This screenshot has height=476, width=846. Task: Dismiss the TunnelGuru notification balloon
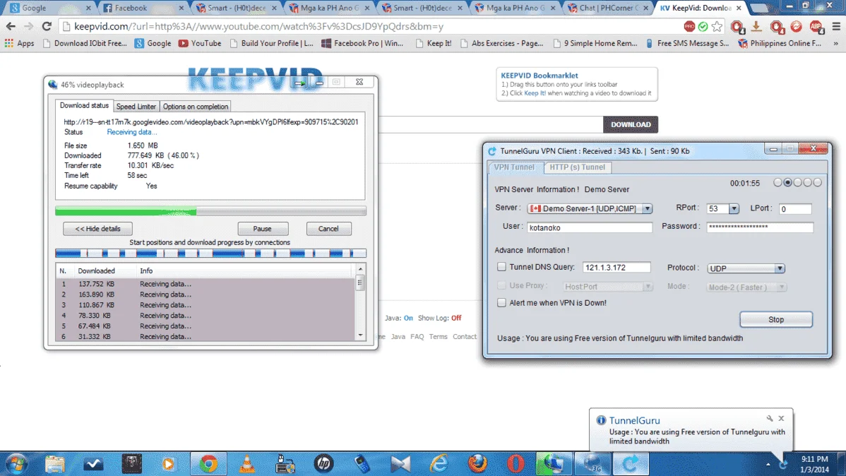781,418
